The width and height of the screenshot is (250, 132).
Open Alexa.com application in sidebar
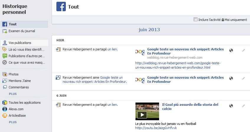(x=16, y=109)
